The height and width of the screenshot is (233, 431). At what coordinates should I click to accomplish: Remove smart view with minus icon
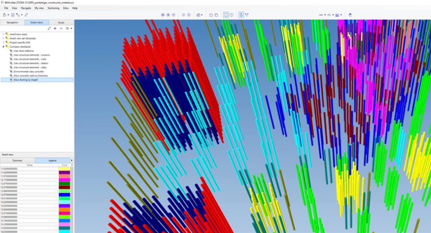coord(61,28)
